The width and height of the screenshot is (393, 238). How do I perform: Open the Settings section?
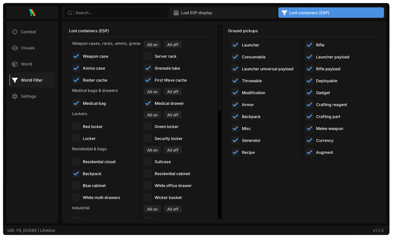pyautogui.click(x=32, y=96)
